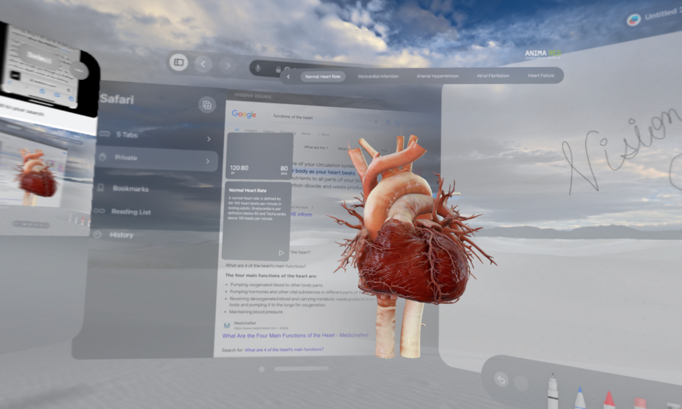
Task: Create a new tab group with the plus icon
Action: pos(207,104)
